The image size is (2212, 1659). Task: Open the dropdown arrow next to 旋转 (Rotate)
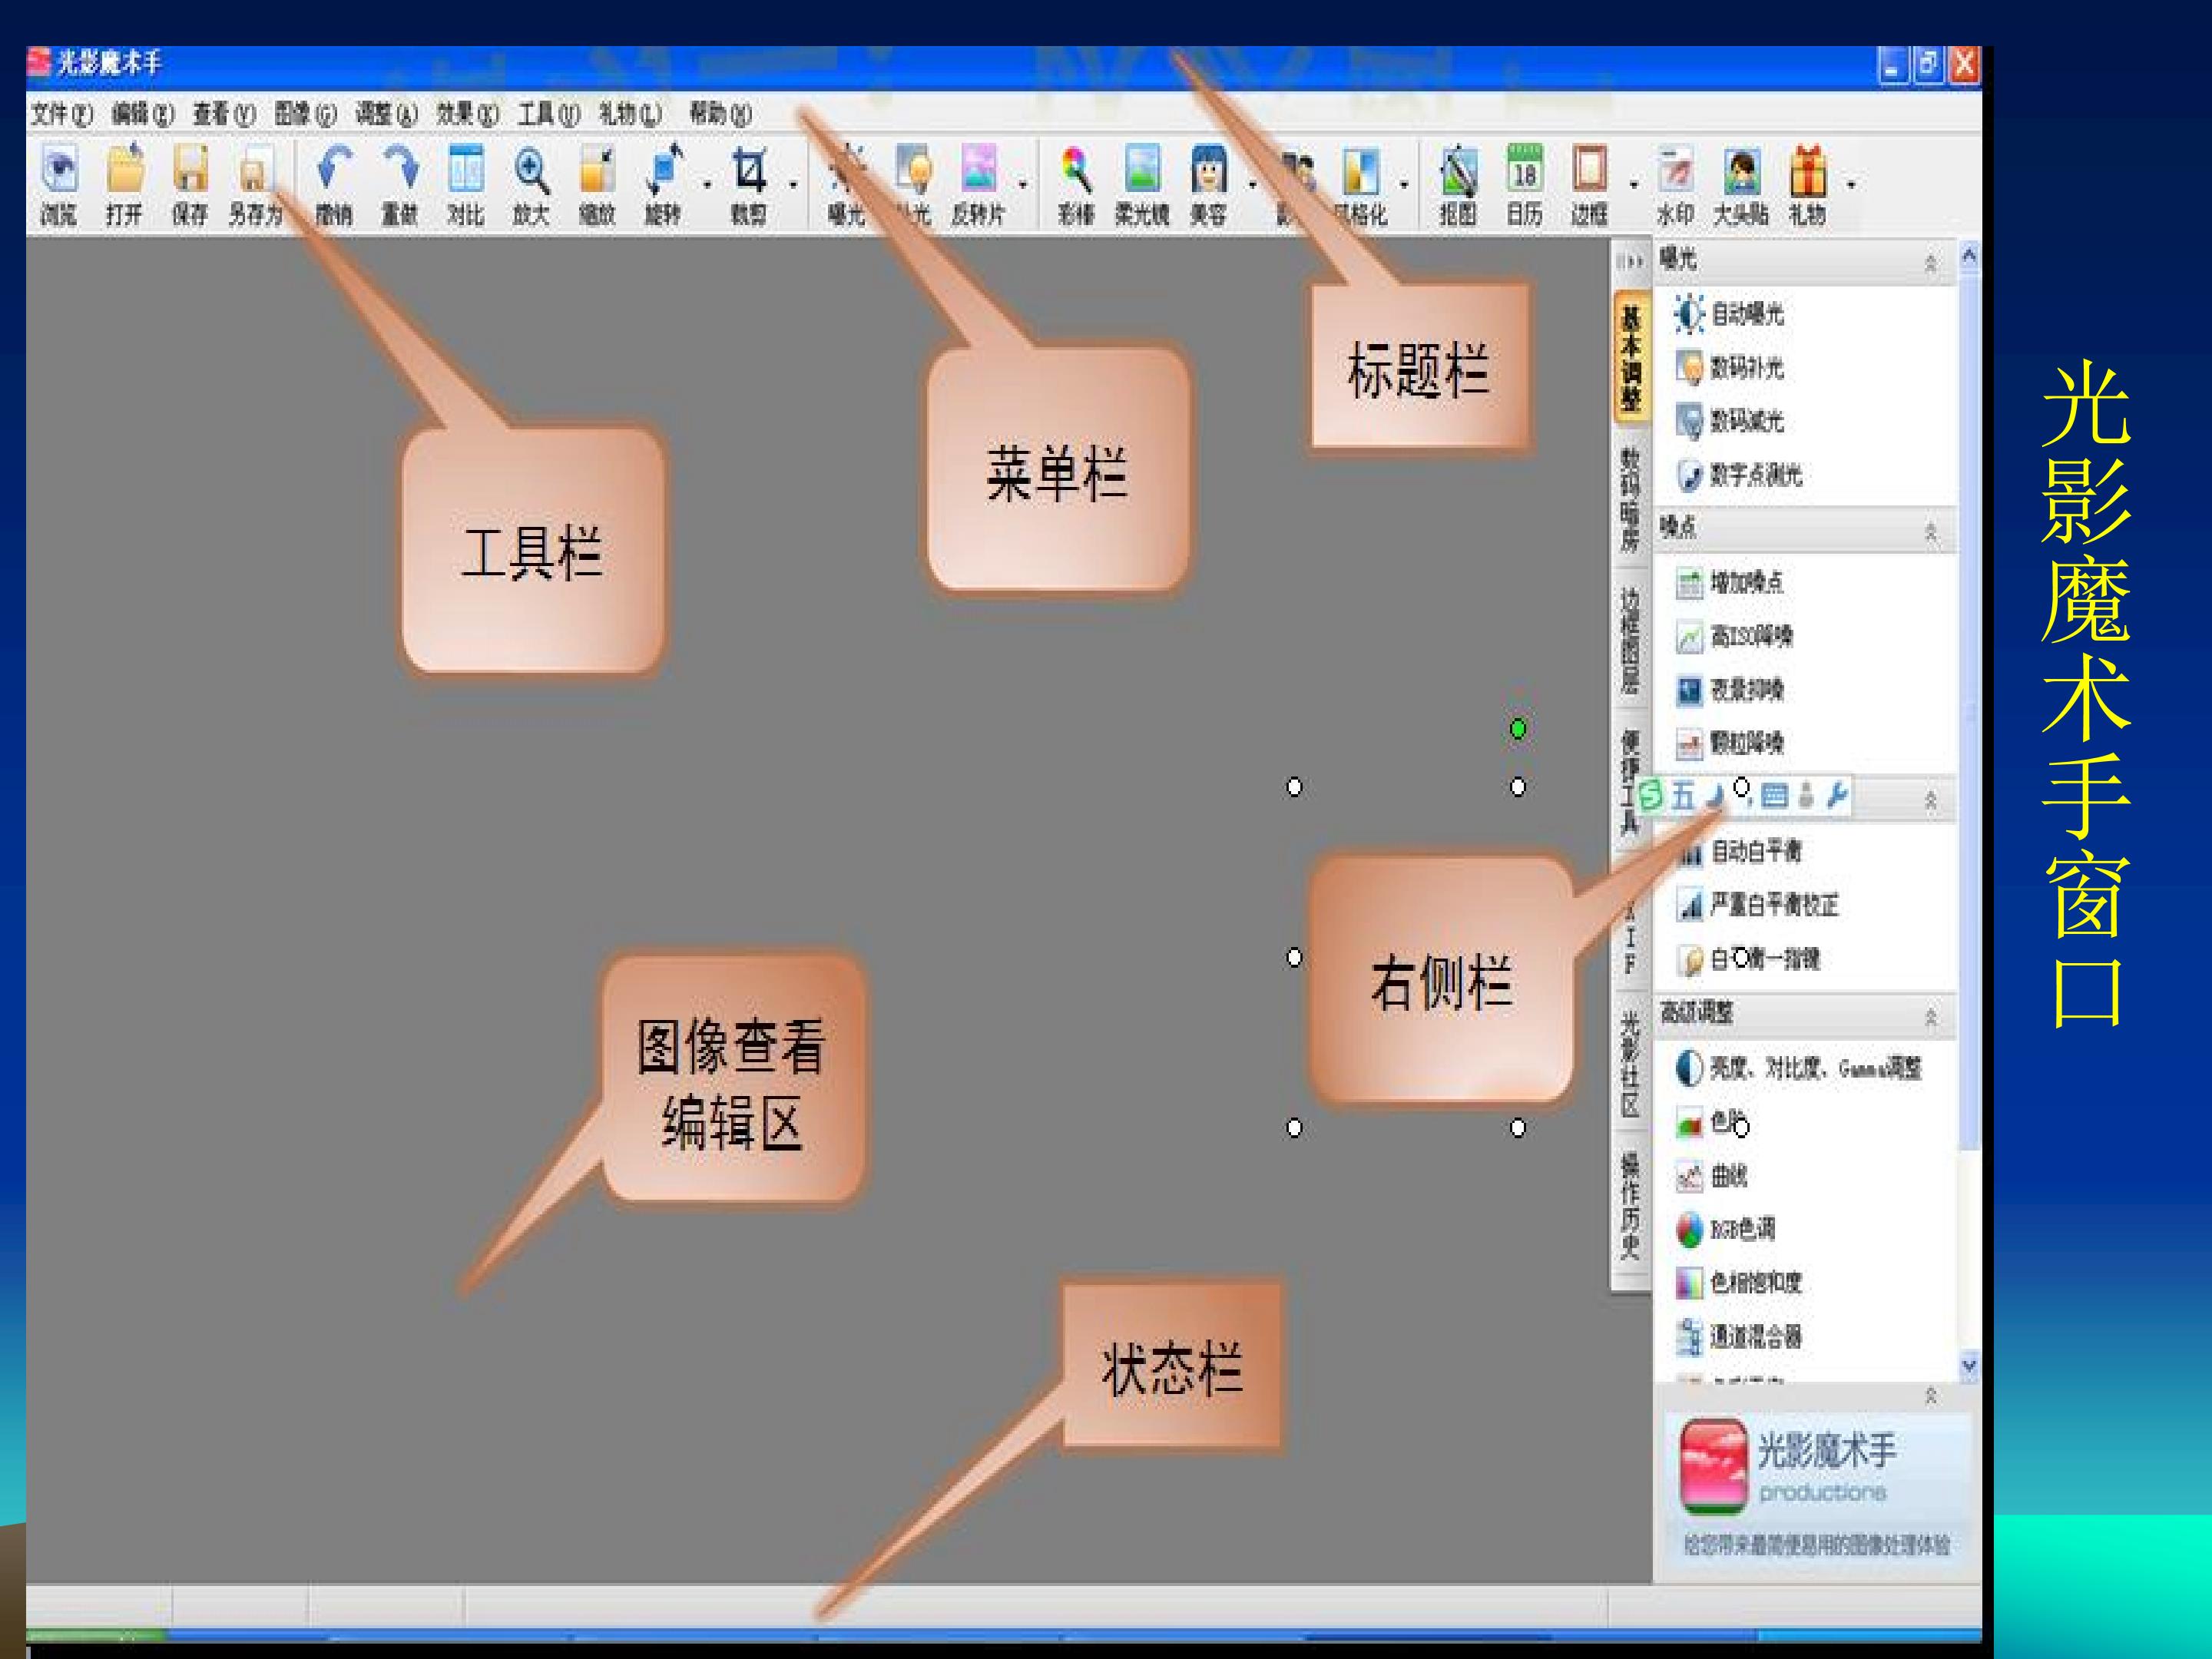(x=707, y=185)
